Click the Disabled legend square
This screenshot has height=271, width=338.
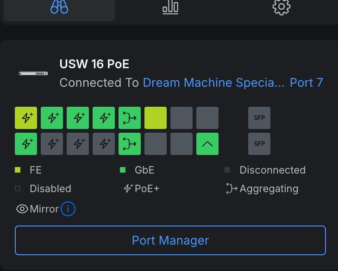coord(18,188)
